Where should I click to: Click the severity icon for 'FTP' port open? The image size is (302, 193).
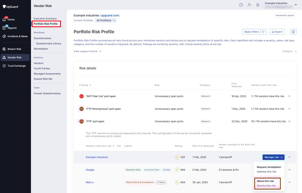pos(82,122)
